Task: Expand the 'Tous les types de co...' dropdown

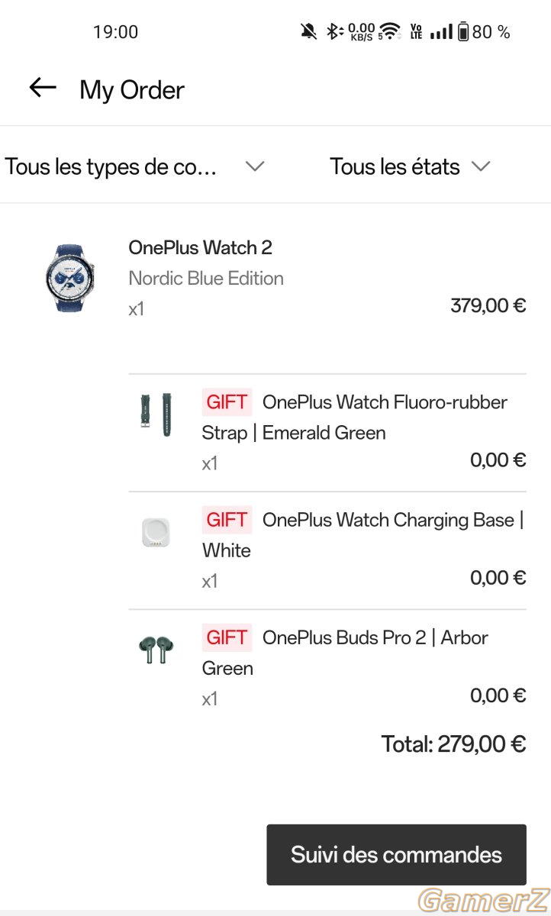Action: tap(135, 166)
